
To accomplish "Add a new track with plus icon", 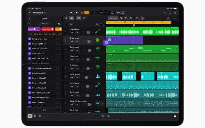I will [x=66, y=24].
